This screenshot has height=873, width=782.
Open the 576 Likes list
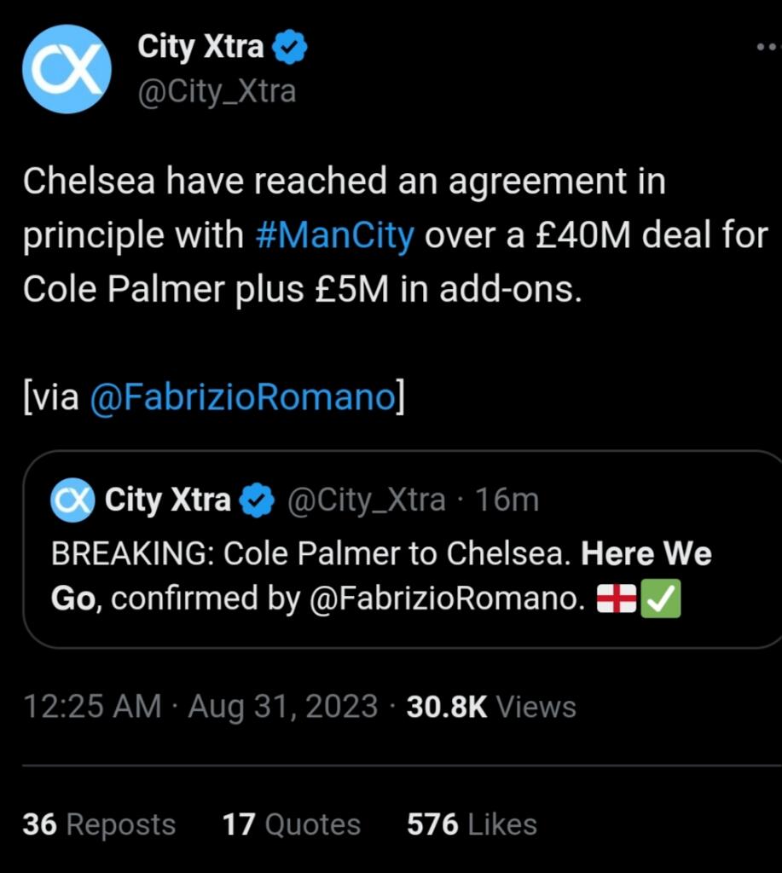coord(472,824)
